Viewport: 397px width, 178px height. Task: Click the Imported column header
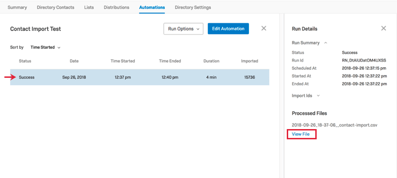(249, 61)
